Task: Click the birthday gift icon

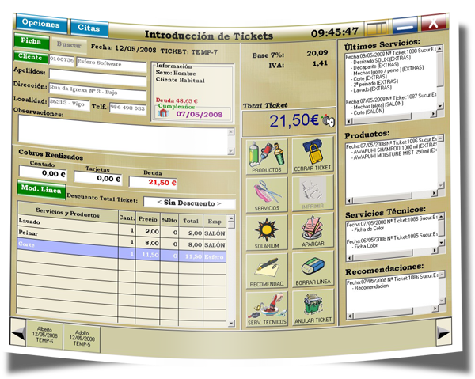Action: pos(163,113)
